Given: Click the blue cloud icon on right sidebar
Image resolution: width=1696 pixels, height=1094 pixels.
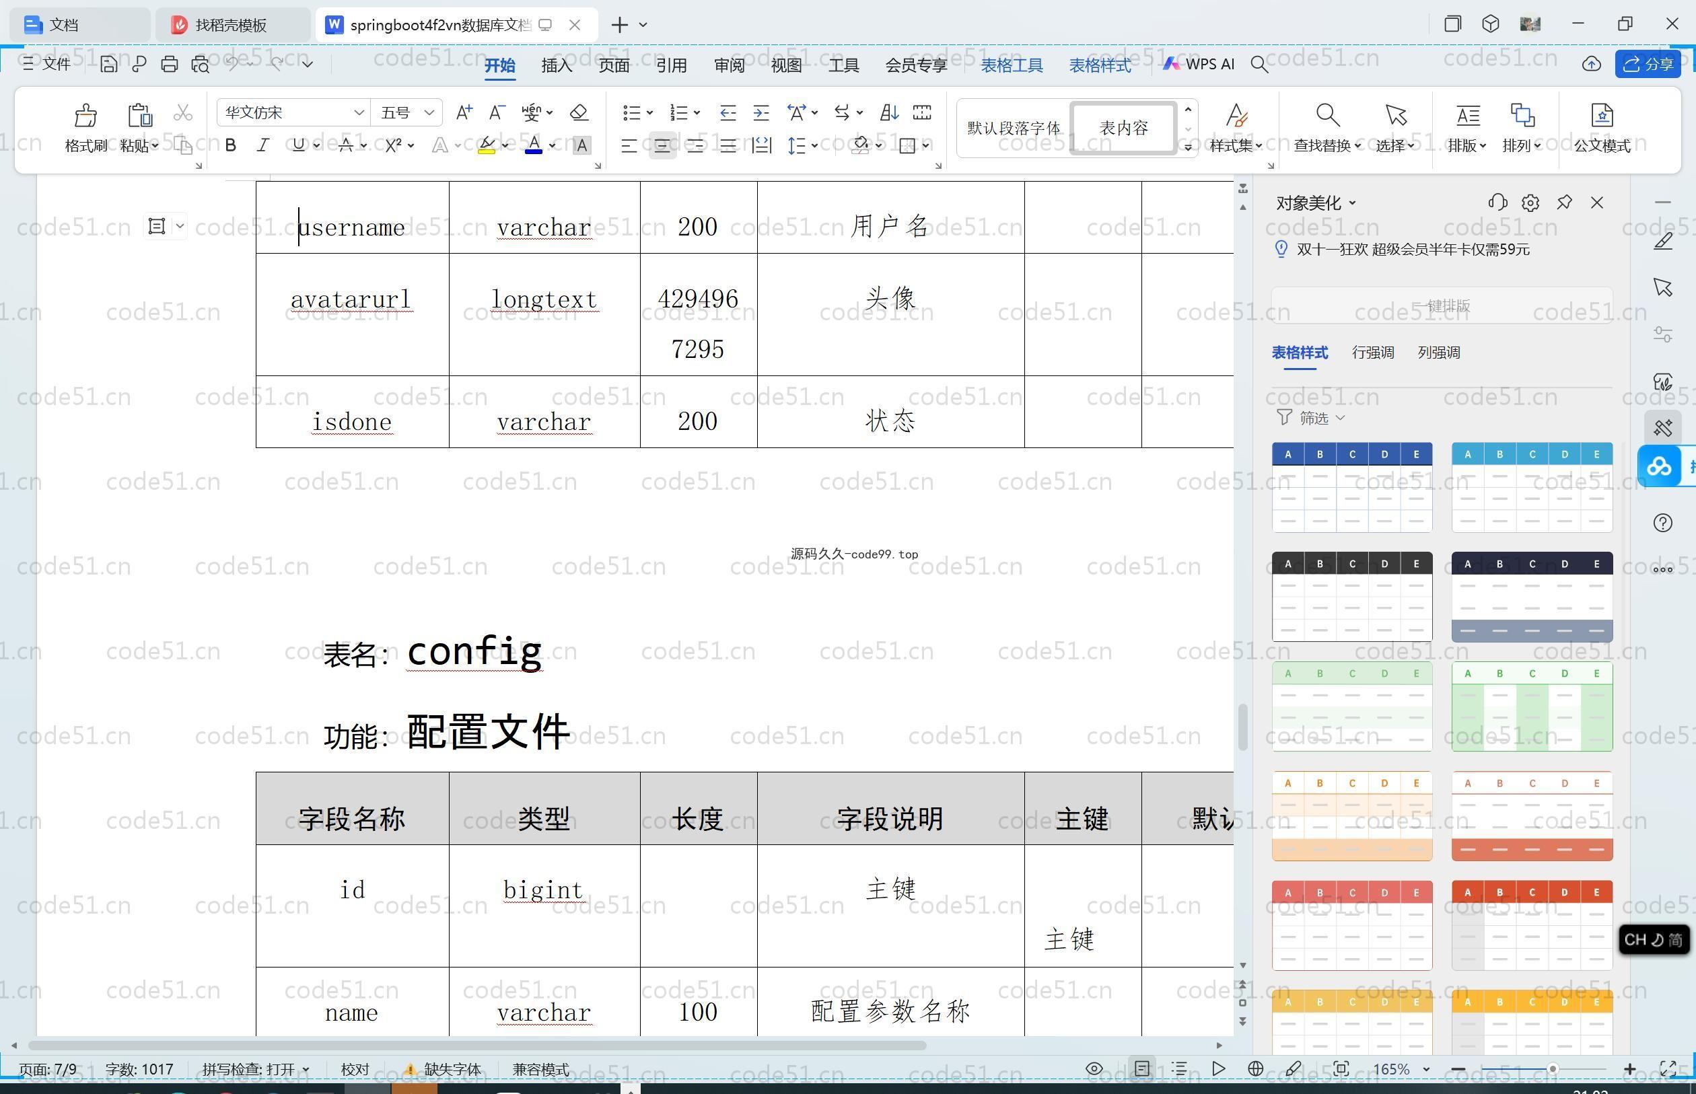Looking at the screenshot, I should 1659,467.
